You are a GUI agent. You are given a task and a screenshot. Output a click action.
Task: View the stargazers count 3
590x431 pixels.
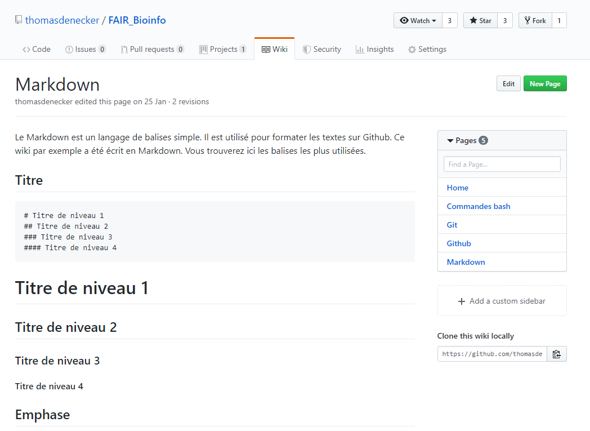pyautogui.click(x=505, y=21)
